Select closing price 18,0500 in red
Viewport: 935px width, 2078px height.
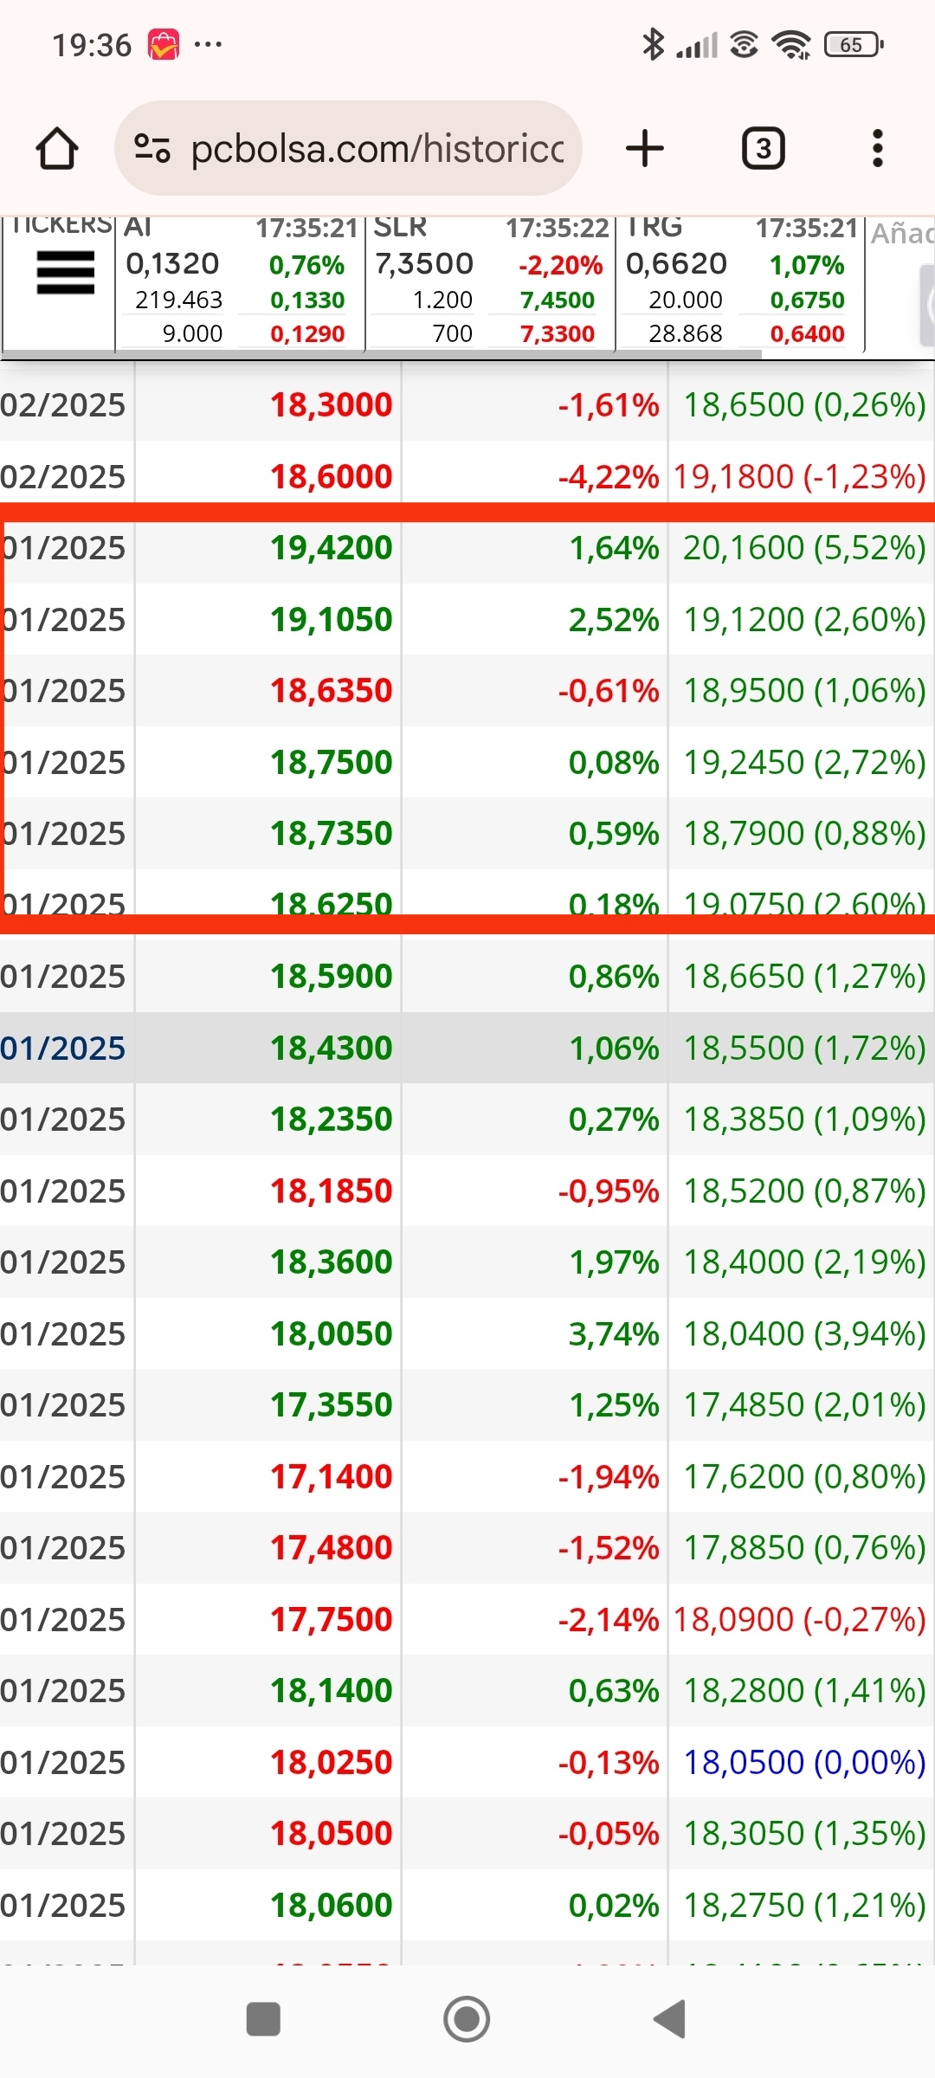coord(331,1834)
